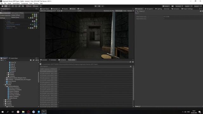Open the Game view resolution dropdown
This screenshot has width=203, height=114.
coord(48,11)
